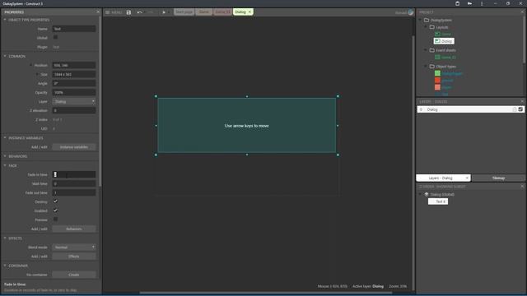Switch to the Game layout tab
Viewport: 527px width, 296px height.
click(x=203, y=12)
